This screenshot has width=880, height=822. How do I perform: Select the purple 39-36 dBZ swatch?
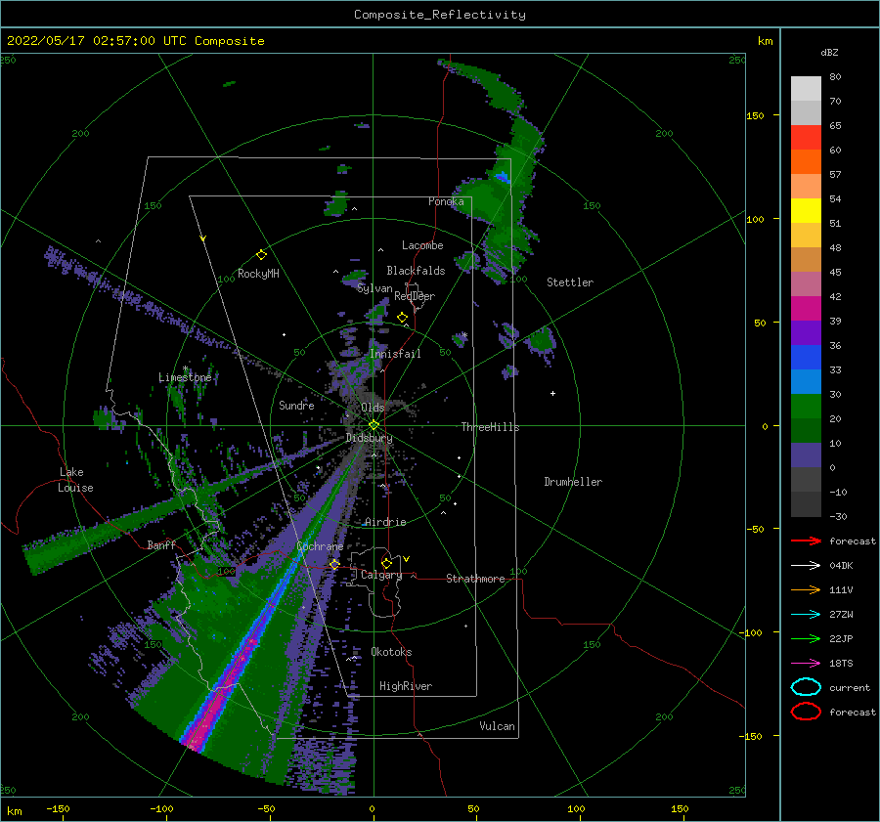point(806,332)
